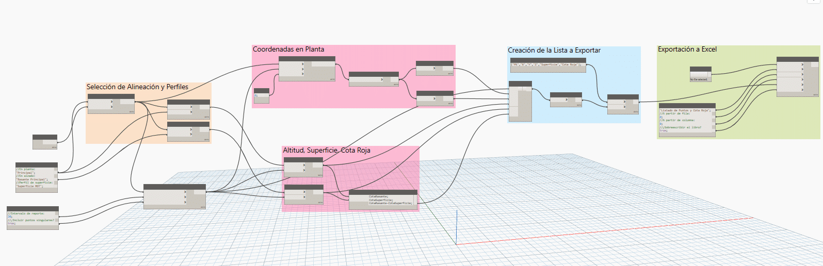Click the header list code block with "Superficie","Cota Roja"
823x266 pixels.
[x=547, y=65]
